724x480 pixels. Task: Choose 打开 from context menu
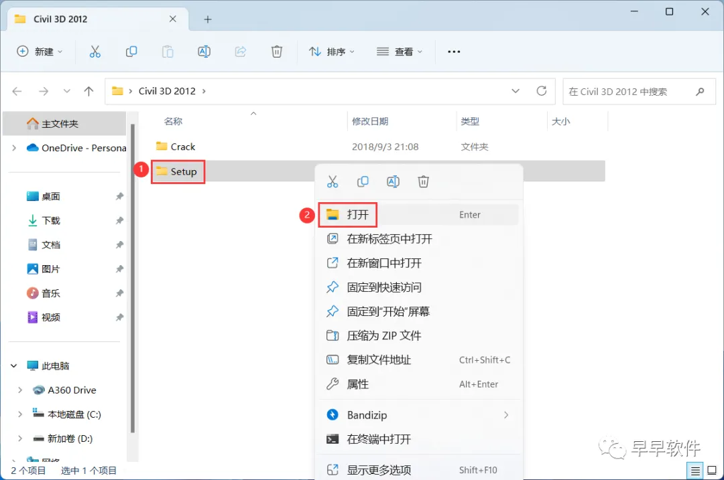[419, 215]
